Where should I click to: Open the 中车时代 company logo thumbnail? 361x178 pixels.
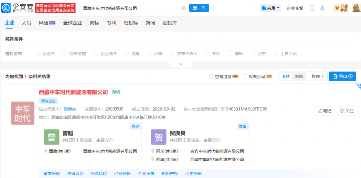[23, 113]
